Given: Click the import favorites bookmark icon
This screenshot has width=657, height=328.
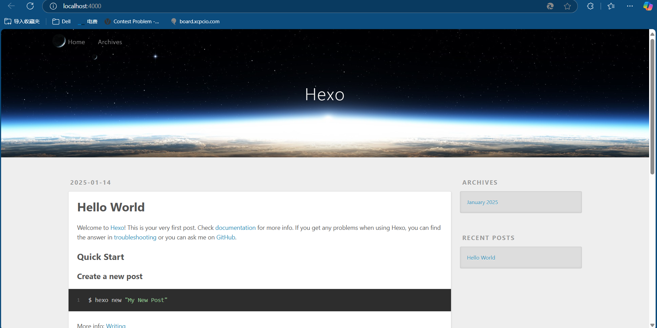Looking at the screenshot, I should coord(22,22).
